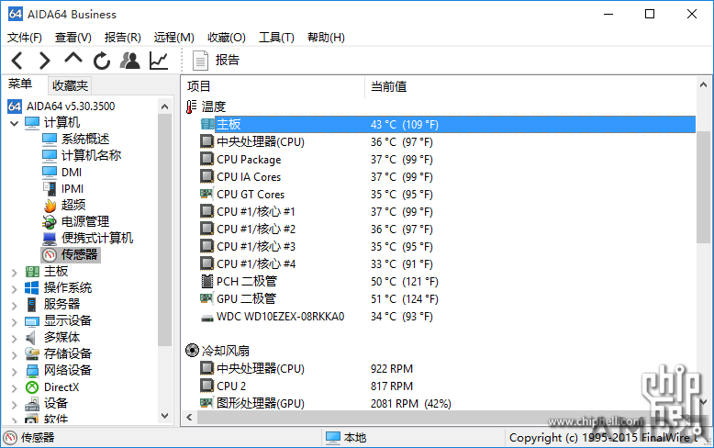Select the CPU #1/核心 #4 row
The height and width of the screenshot is (448, 714).
tap(448, 264)
